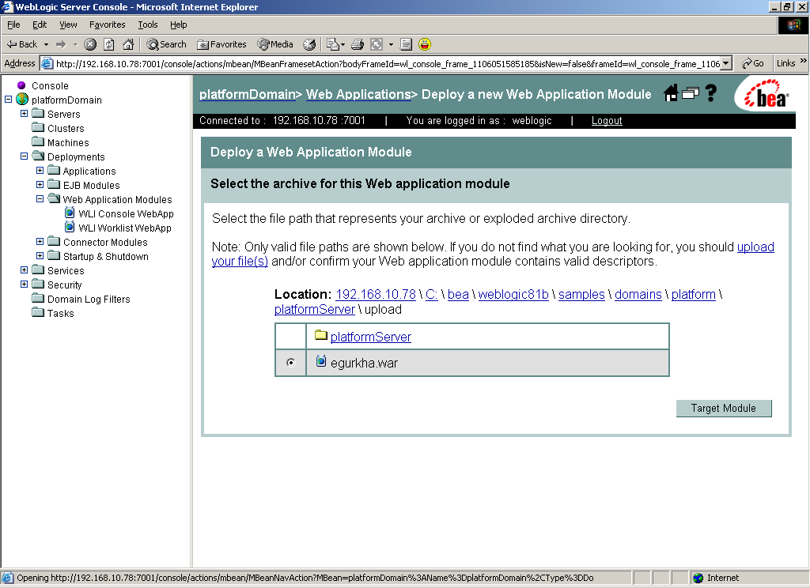Viewport: 810px width, 588px height.
Task: Click the purple Console sphere icon
Action: tap(21, 85)
